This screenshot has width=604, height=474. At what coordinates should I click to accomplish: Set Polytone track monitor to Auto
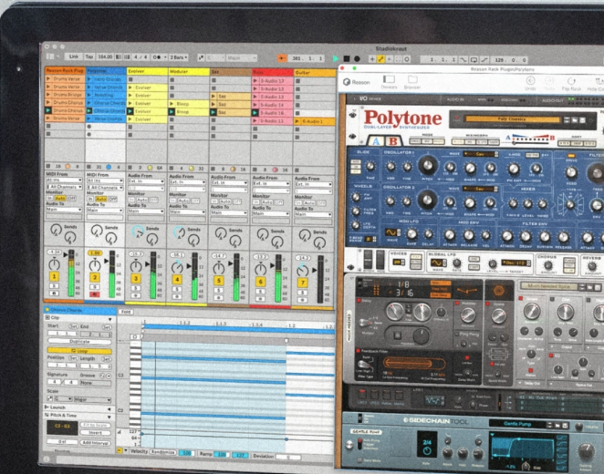coord(101,199)
